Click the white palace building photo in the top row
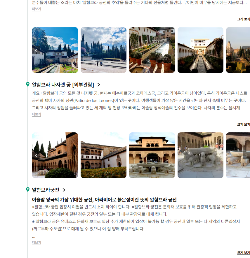This screenshot has height=258, width=250. [x=200, y=50]
